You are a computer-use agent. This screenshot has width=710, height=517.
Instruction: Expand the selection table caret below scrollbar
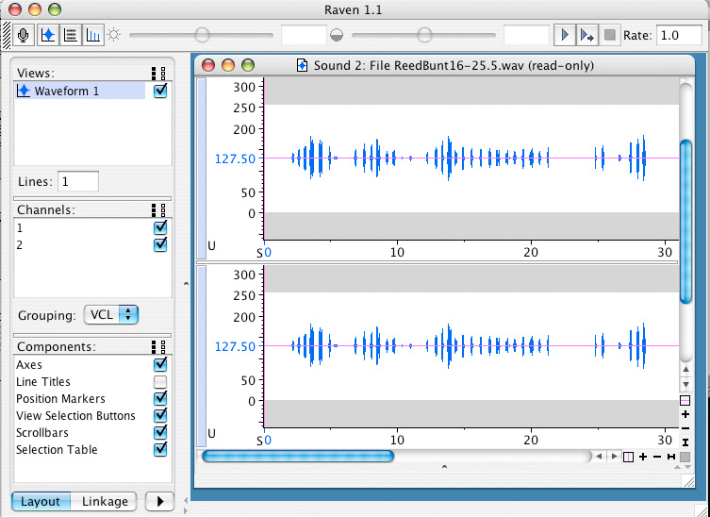[x=444, y=466]
